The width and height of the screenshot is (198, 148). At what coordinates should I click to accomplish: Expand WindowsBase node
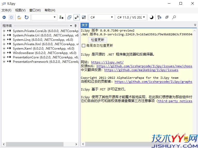(4, 53)
